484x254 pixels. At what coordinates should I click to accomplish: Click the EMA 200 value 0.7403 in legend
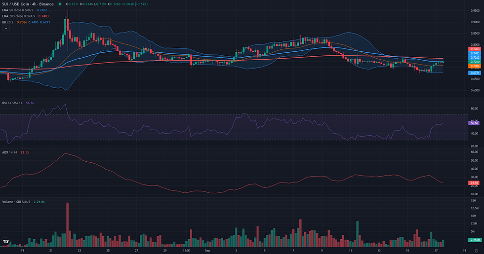coord(43,16)
